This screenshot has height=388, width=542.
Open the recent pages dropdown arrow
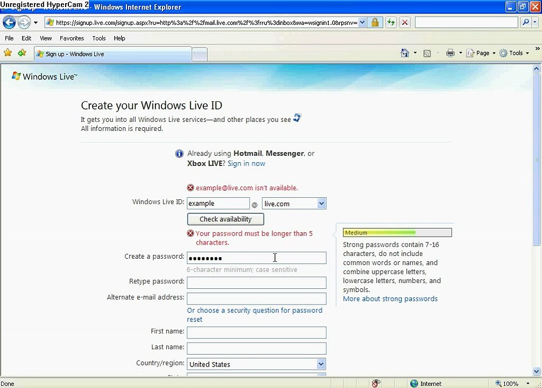(36, 23)
